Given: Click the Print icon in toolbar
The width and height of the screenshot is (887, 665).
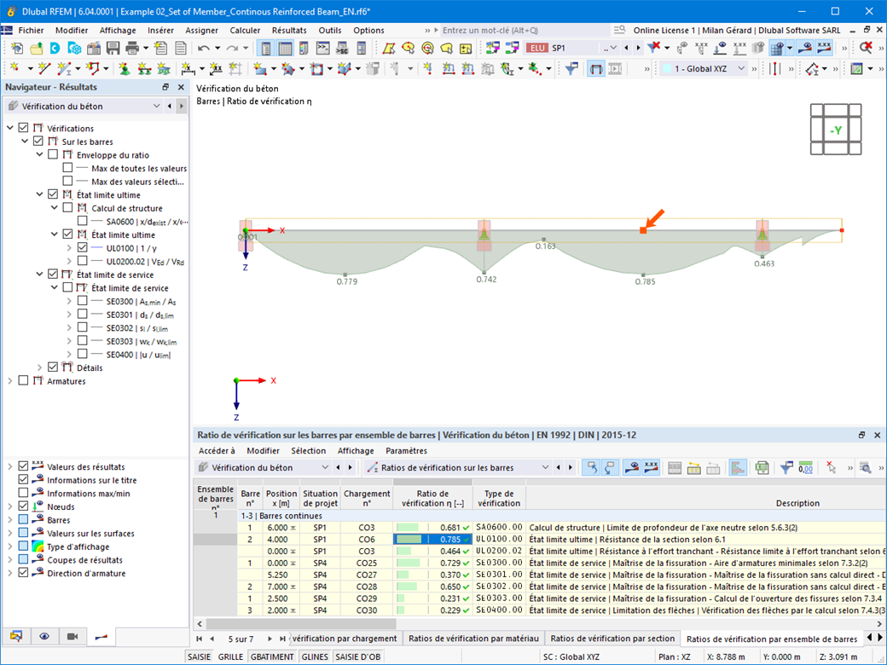Looking at the screenshot, I should pos(131,49).
